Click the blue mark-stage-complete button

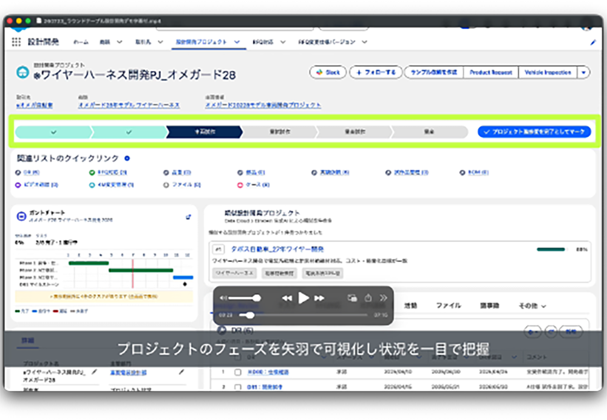click(x=534, y=132)
